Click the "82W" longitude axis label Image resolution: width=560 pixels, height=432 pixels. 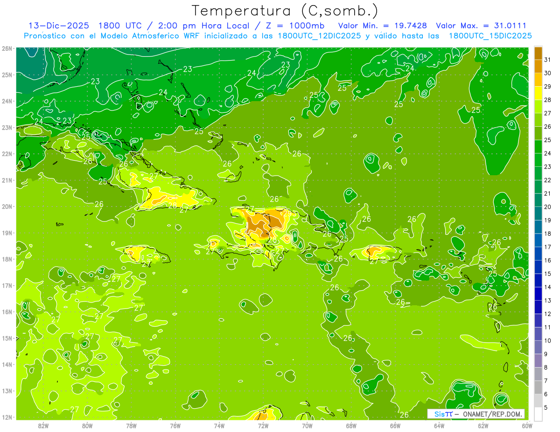(x=43, y=425)
